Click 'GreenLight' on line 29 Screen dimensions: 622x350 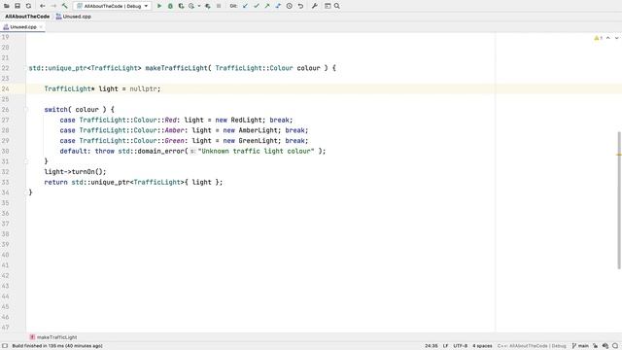[x=258, y=140]
